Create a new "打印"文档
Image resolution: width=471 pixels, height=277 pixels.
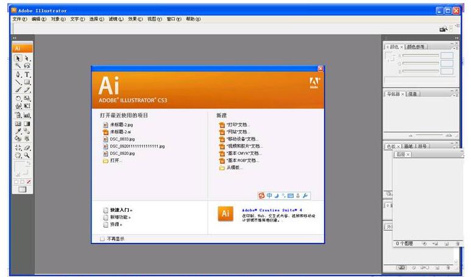click(235, 125)
